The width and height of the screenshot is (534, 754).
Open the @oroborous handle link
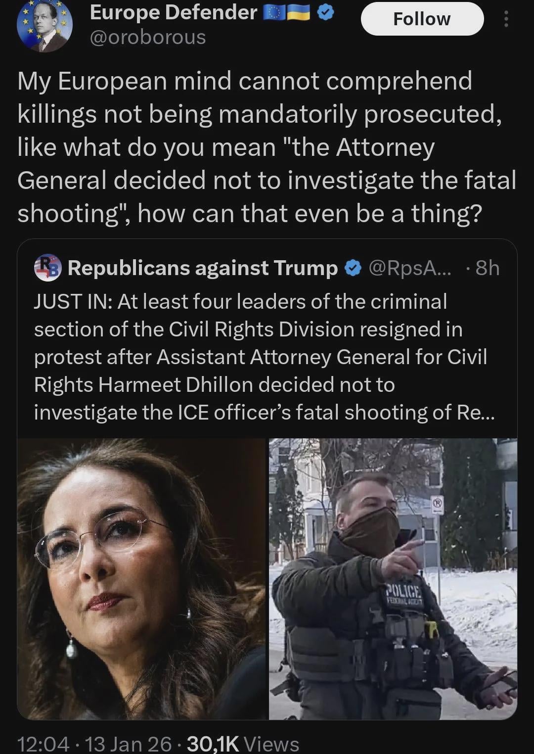(147, 38)
